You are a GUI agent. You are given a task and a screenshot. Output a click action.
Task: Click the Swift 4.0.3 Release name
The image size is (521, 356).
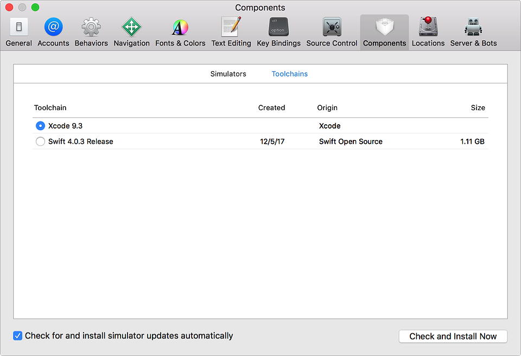point(80,141)
